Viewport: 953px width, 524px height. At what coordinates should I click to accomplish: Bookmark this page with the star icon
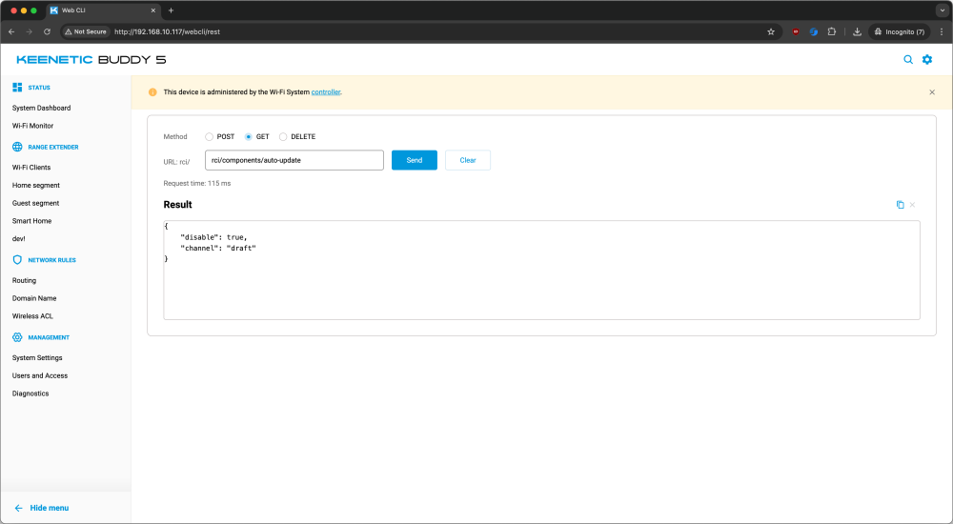[771, 31]
